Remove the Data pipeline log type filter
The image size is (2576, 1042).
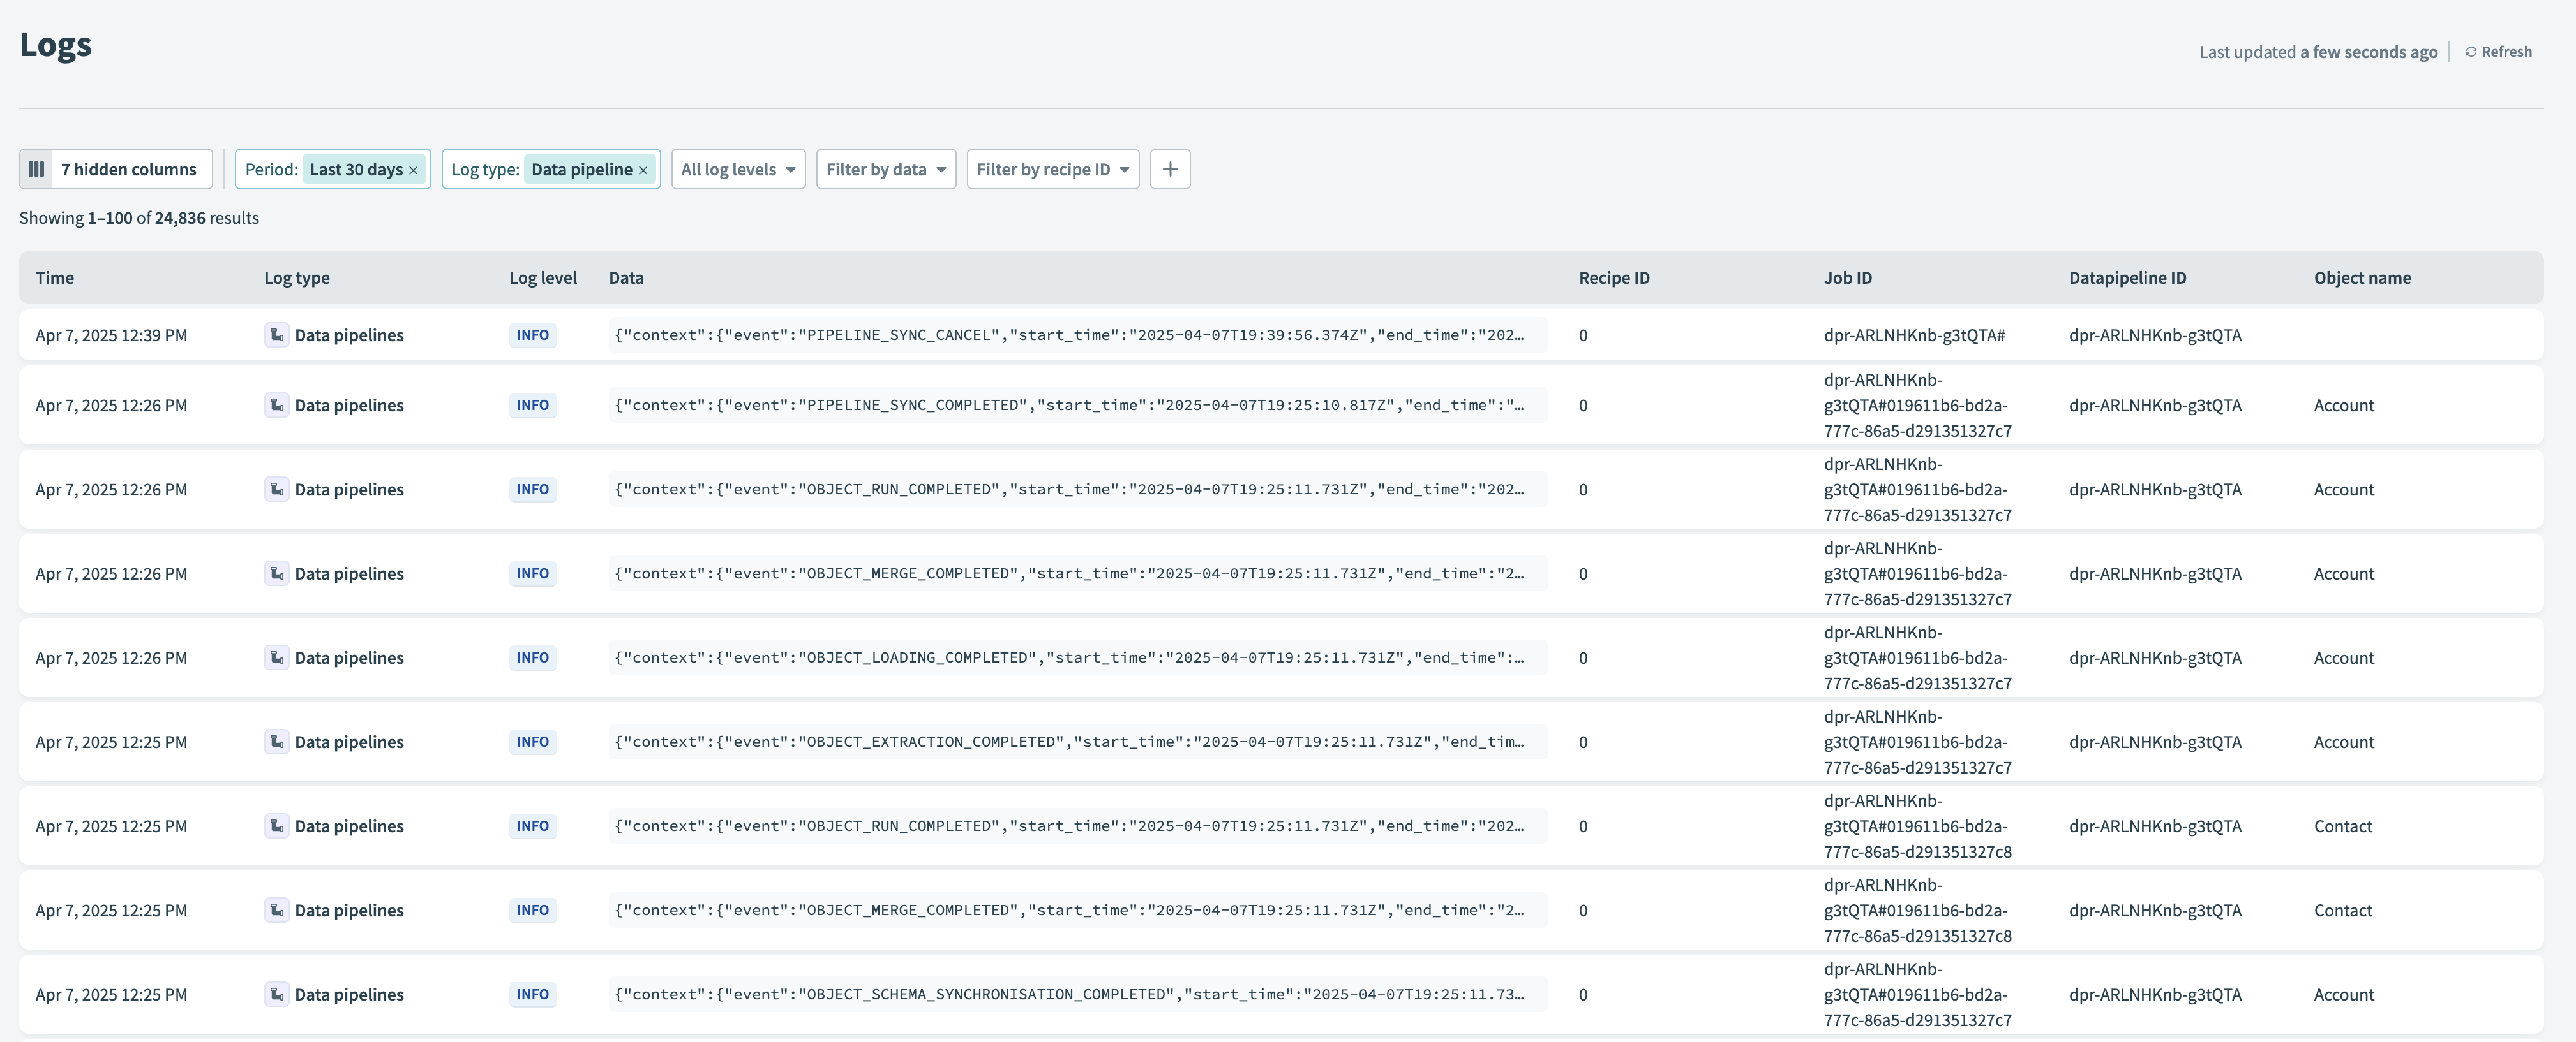click(643, 169)
